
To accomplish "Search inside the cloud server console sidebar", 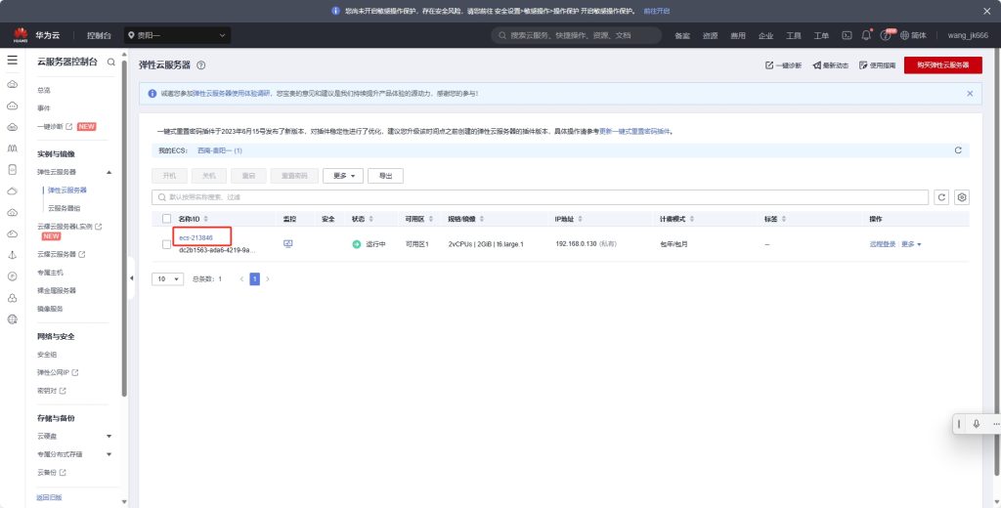I will click(111, 62).
